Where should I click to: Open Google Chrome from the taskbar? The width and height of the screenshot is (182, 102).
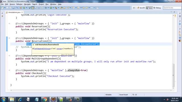45,99
